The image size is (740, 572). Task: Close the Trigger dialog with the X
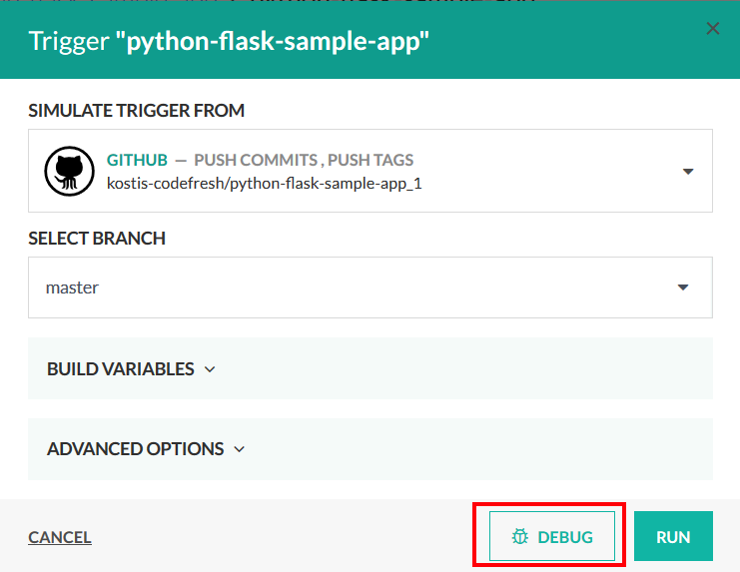pyautogui.click(x=712, y=29)
